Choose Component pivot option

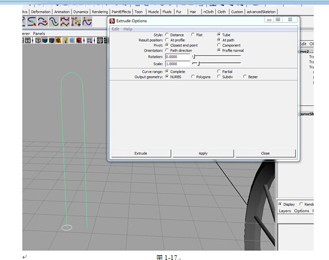219,45
